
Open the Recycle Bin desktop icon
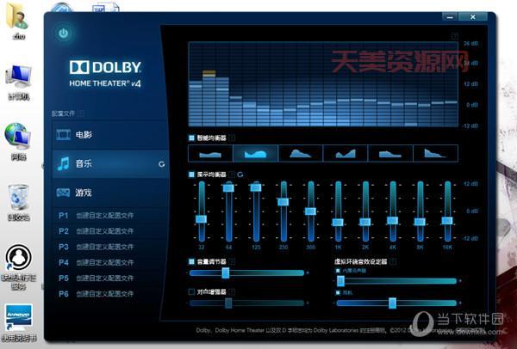click(18, 202)
